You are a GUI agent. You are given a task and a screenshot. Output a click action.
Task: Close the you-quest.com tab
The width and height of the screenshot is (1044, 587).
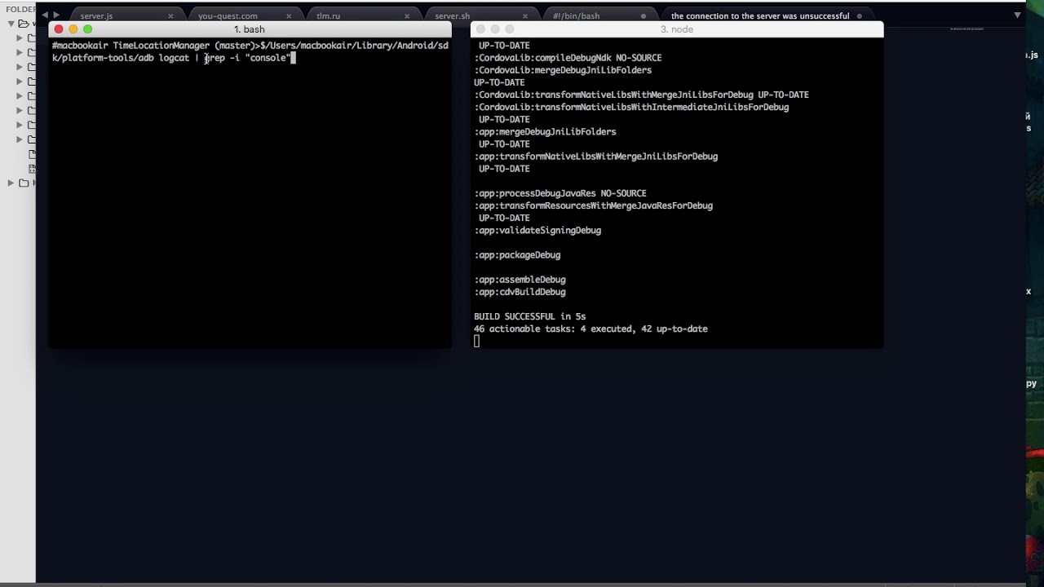289,16
